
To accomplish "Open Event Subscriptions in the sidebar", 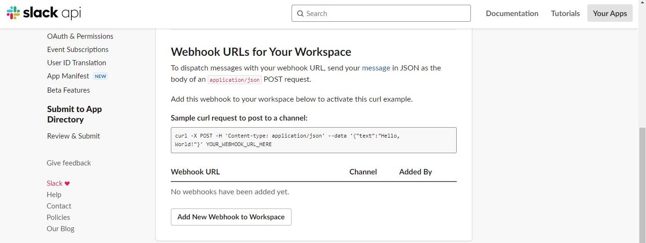I will (78, 50).
